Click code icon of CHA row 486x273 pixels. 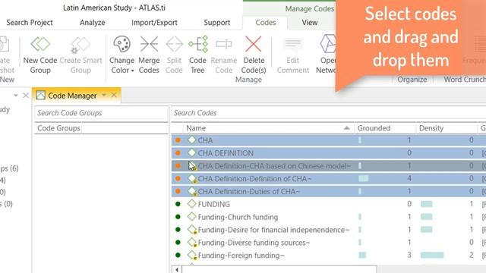click(x=192, y=140)
